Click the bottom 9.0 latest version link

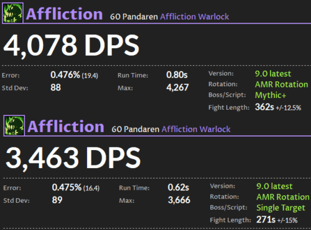click(274, 186)
